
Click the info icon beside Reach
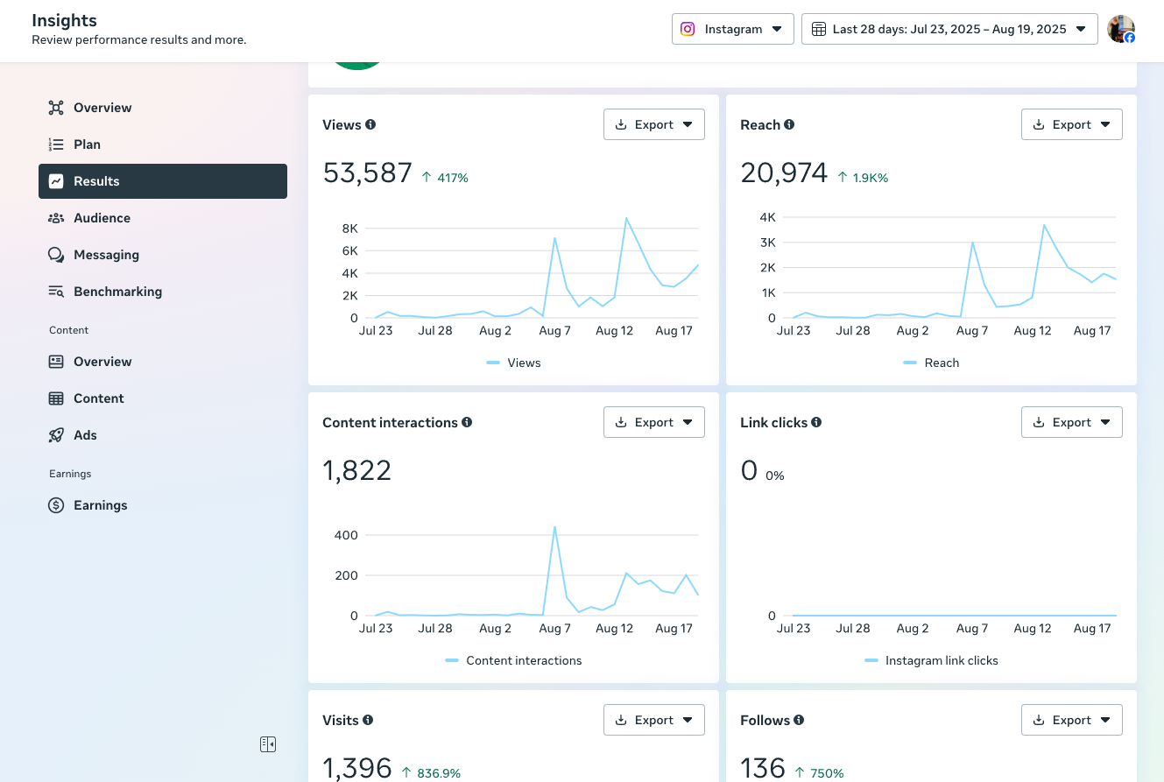click(x=789, y=124)
